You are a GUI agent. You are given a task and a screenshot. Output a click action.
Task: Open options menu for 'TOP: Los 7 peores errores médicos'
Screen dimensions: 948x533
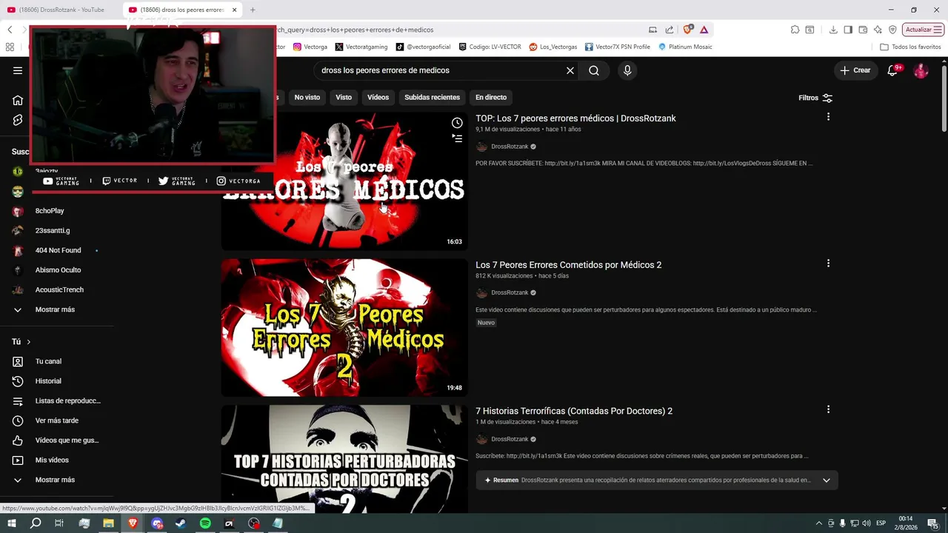point(828,117)
